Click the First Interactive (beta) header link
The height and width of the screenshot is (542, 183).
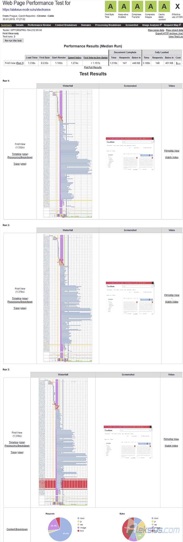point(95,58)
